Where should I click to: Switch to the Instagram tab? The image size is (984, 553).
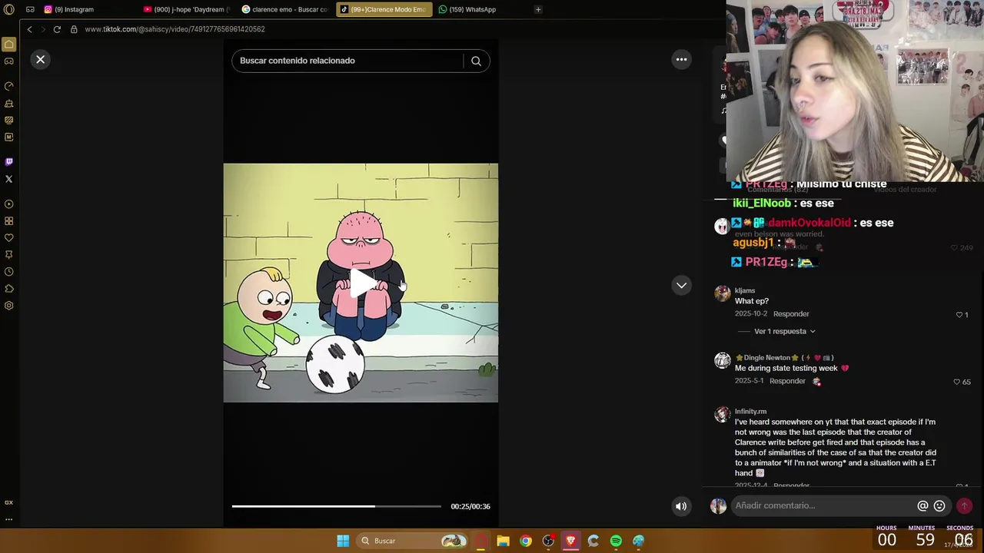point(74,9)
